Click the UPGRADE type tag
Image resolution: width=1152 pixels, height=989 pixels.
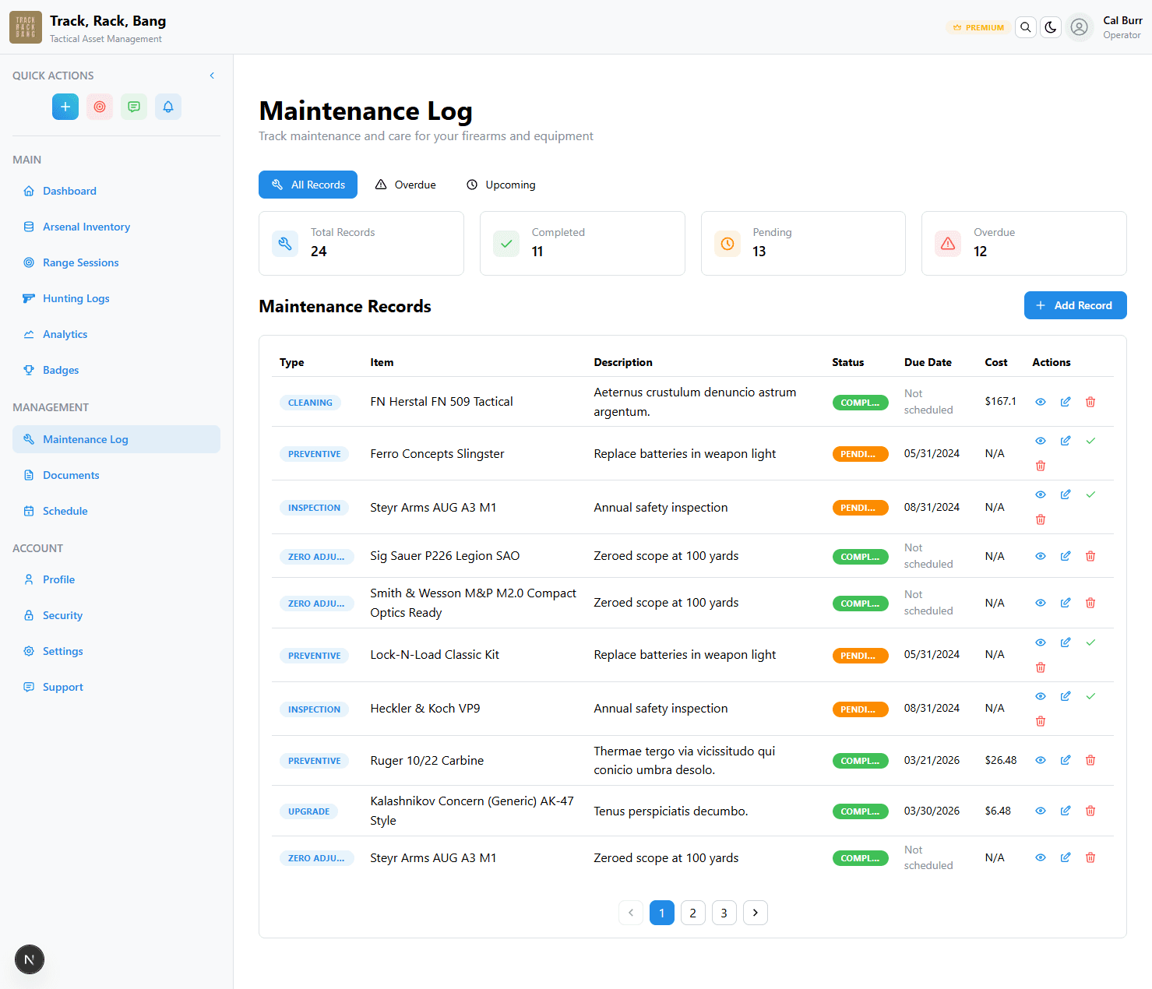click(308, 811)
